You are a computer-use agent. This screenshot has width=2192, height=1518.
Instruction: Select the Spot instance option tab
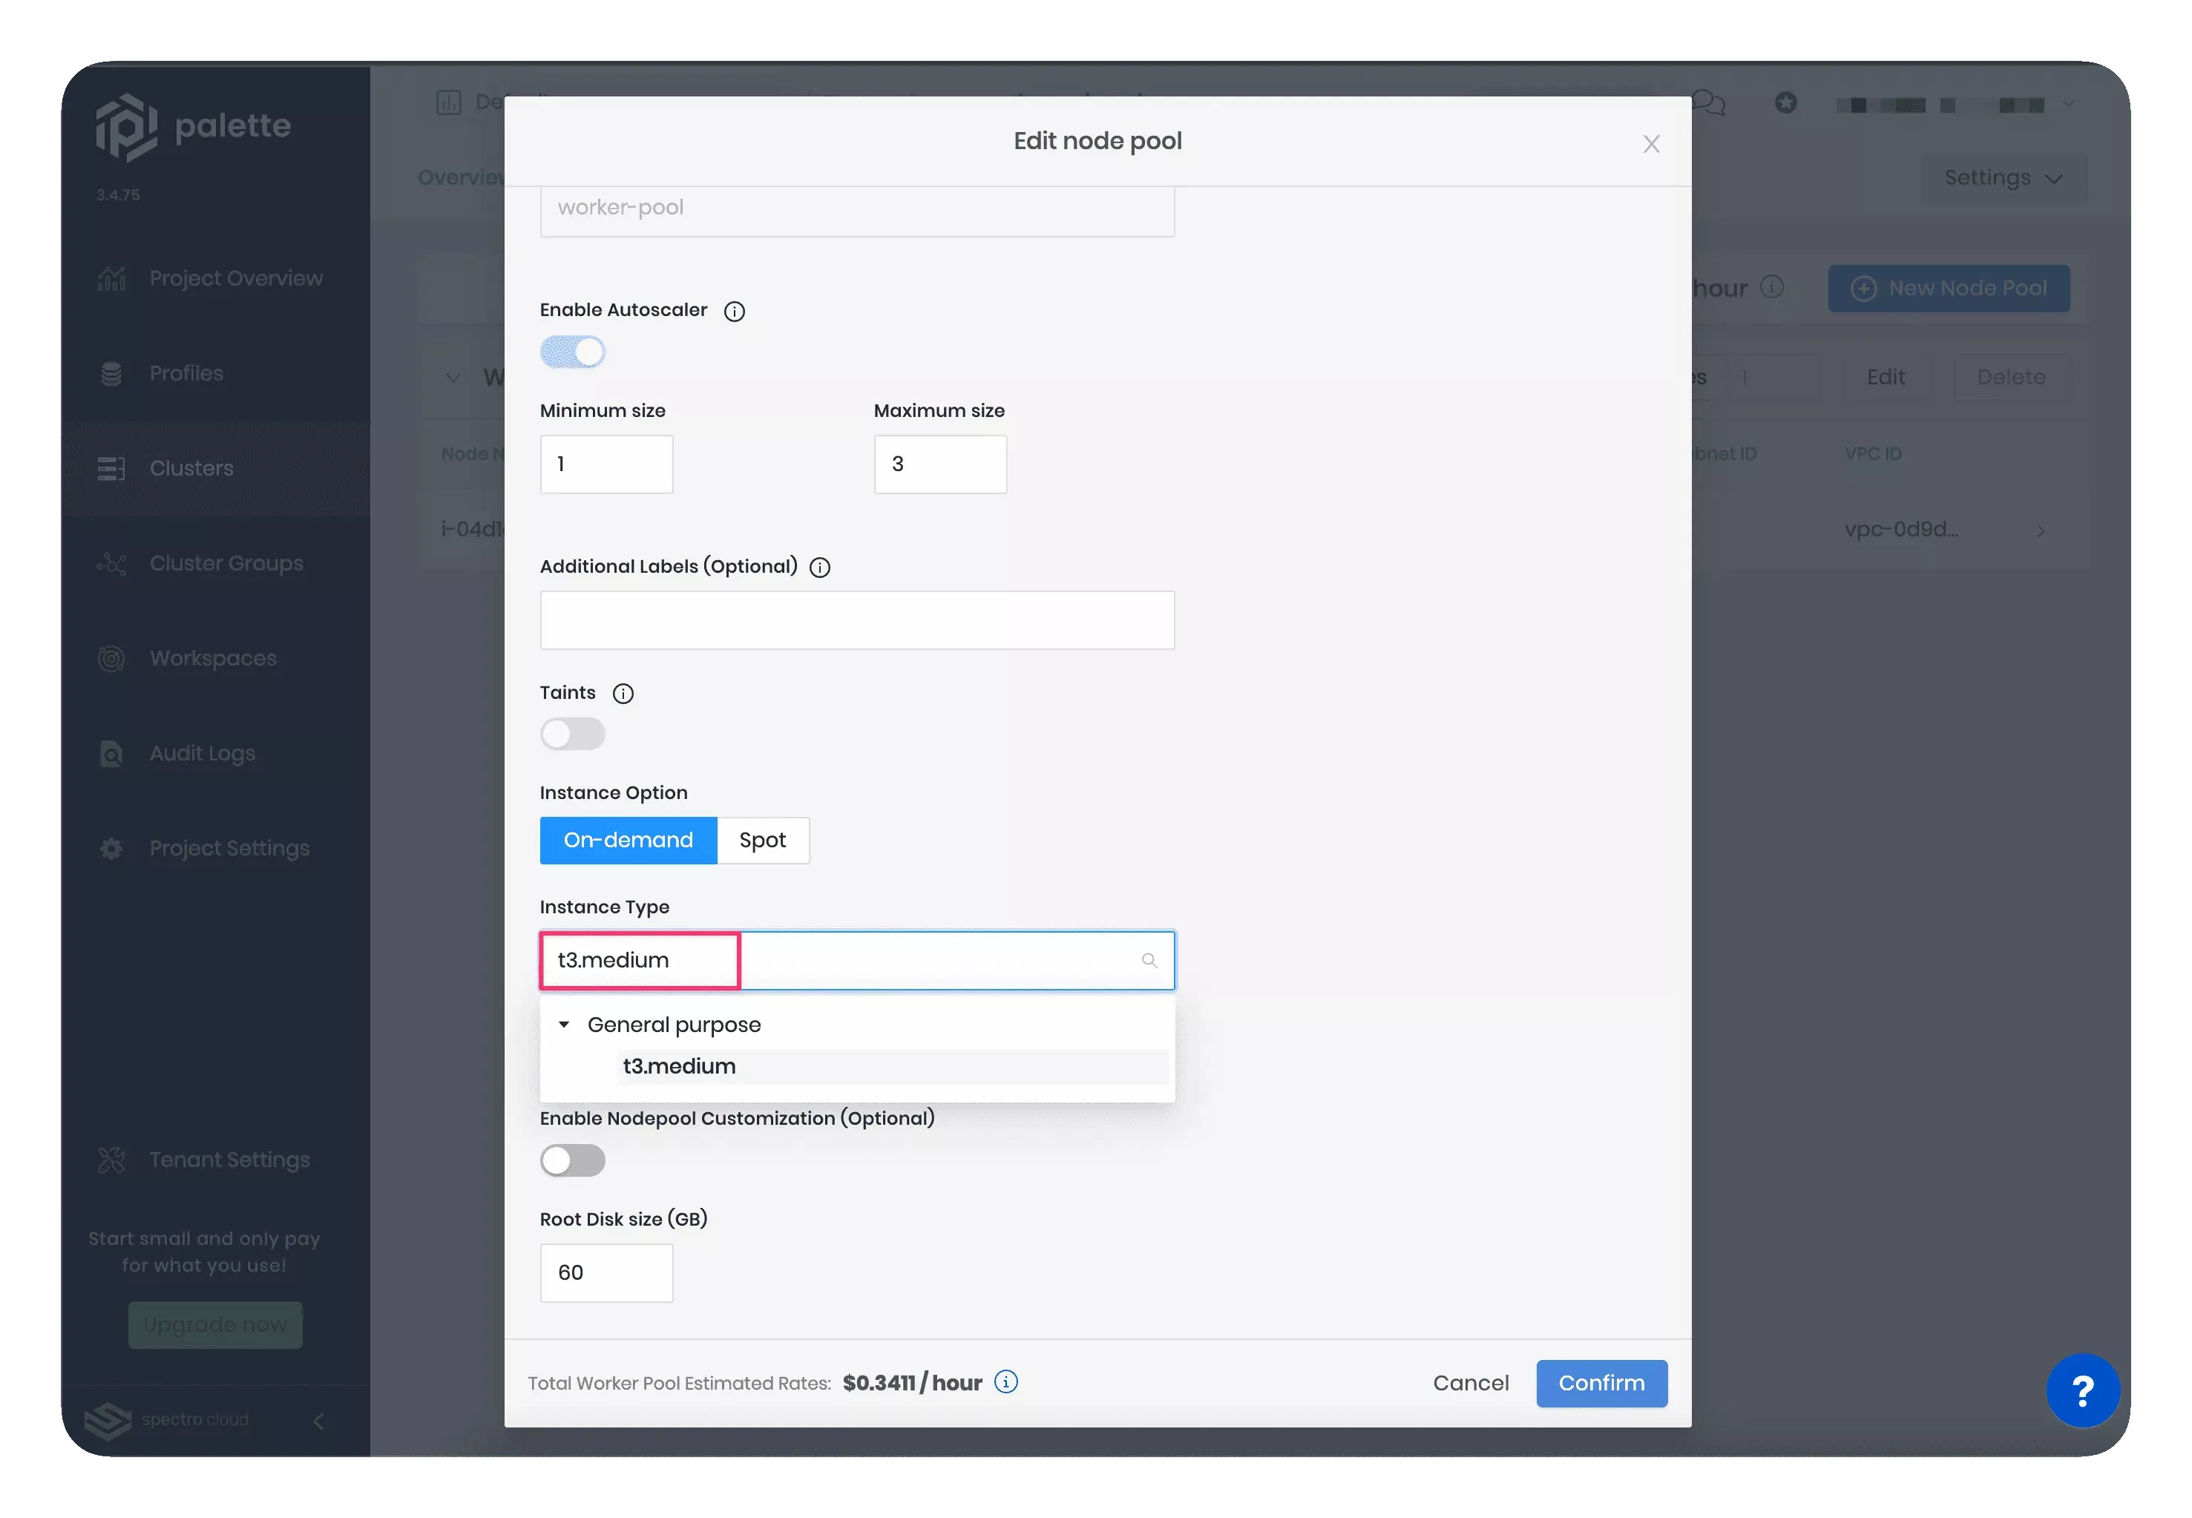pyautogui.click(x=763, y=840)
